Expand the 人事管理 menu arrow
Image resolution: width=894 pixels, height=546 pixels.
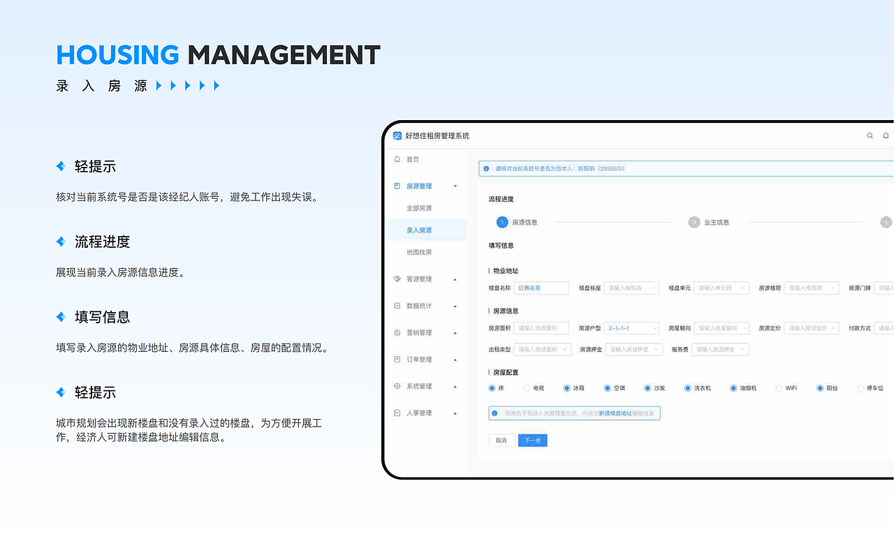pos(455,413)
